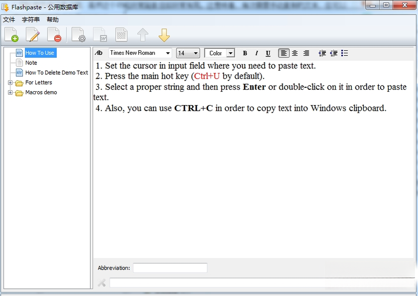This screenshot has height=296, width=418.
Task: Align text left
Action: [283, 53]
